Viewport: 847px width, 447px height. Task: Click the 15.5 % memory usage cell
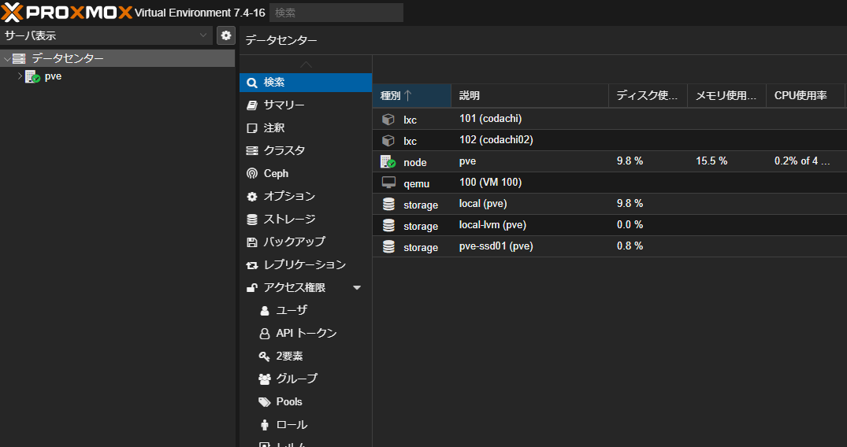(x=711, y=161)
